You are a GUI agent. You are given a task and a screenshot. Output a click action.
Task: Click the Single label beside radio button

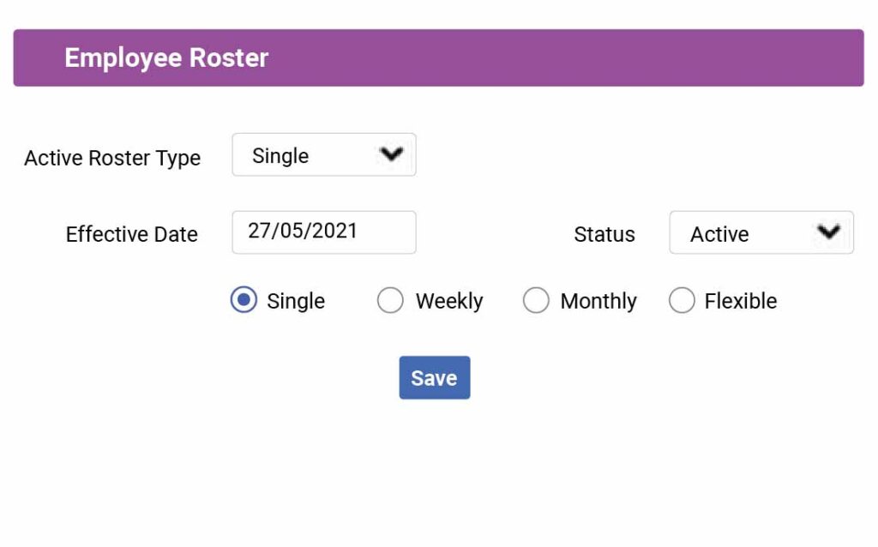(x=296, y=301)
